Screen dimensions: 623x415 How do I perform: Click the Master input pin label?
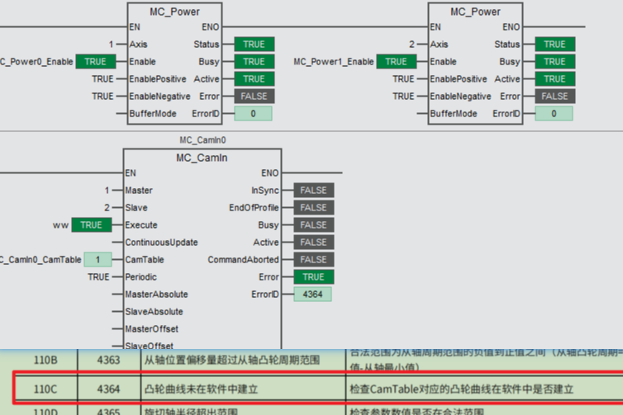coord(139,191)
